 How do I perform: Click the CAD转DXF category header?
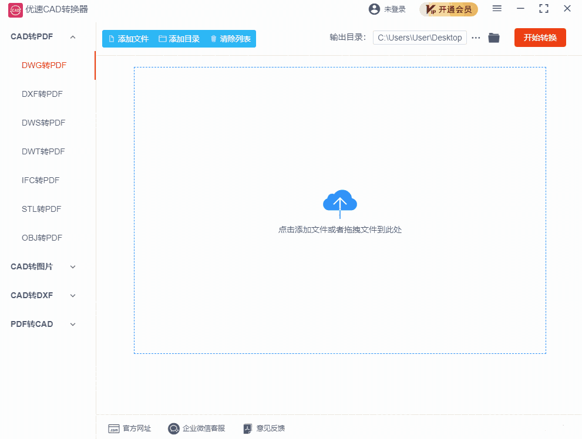[32, 296]
